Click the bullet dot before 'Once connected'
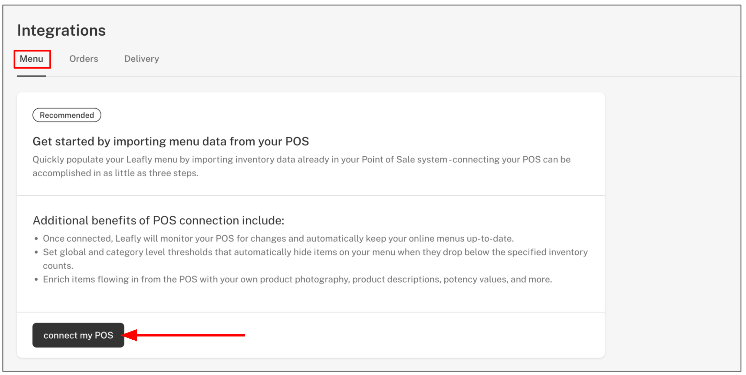Screen dimensions: 746x375 [36, 239]
